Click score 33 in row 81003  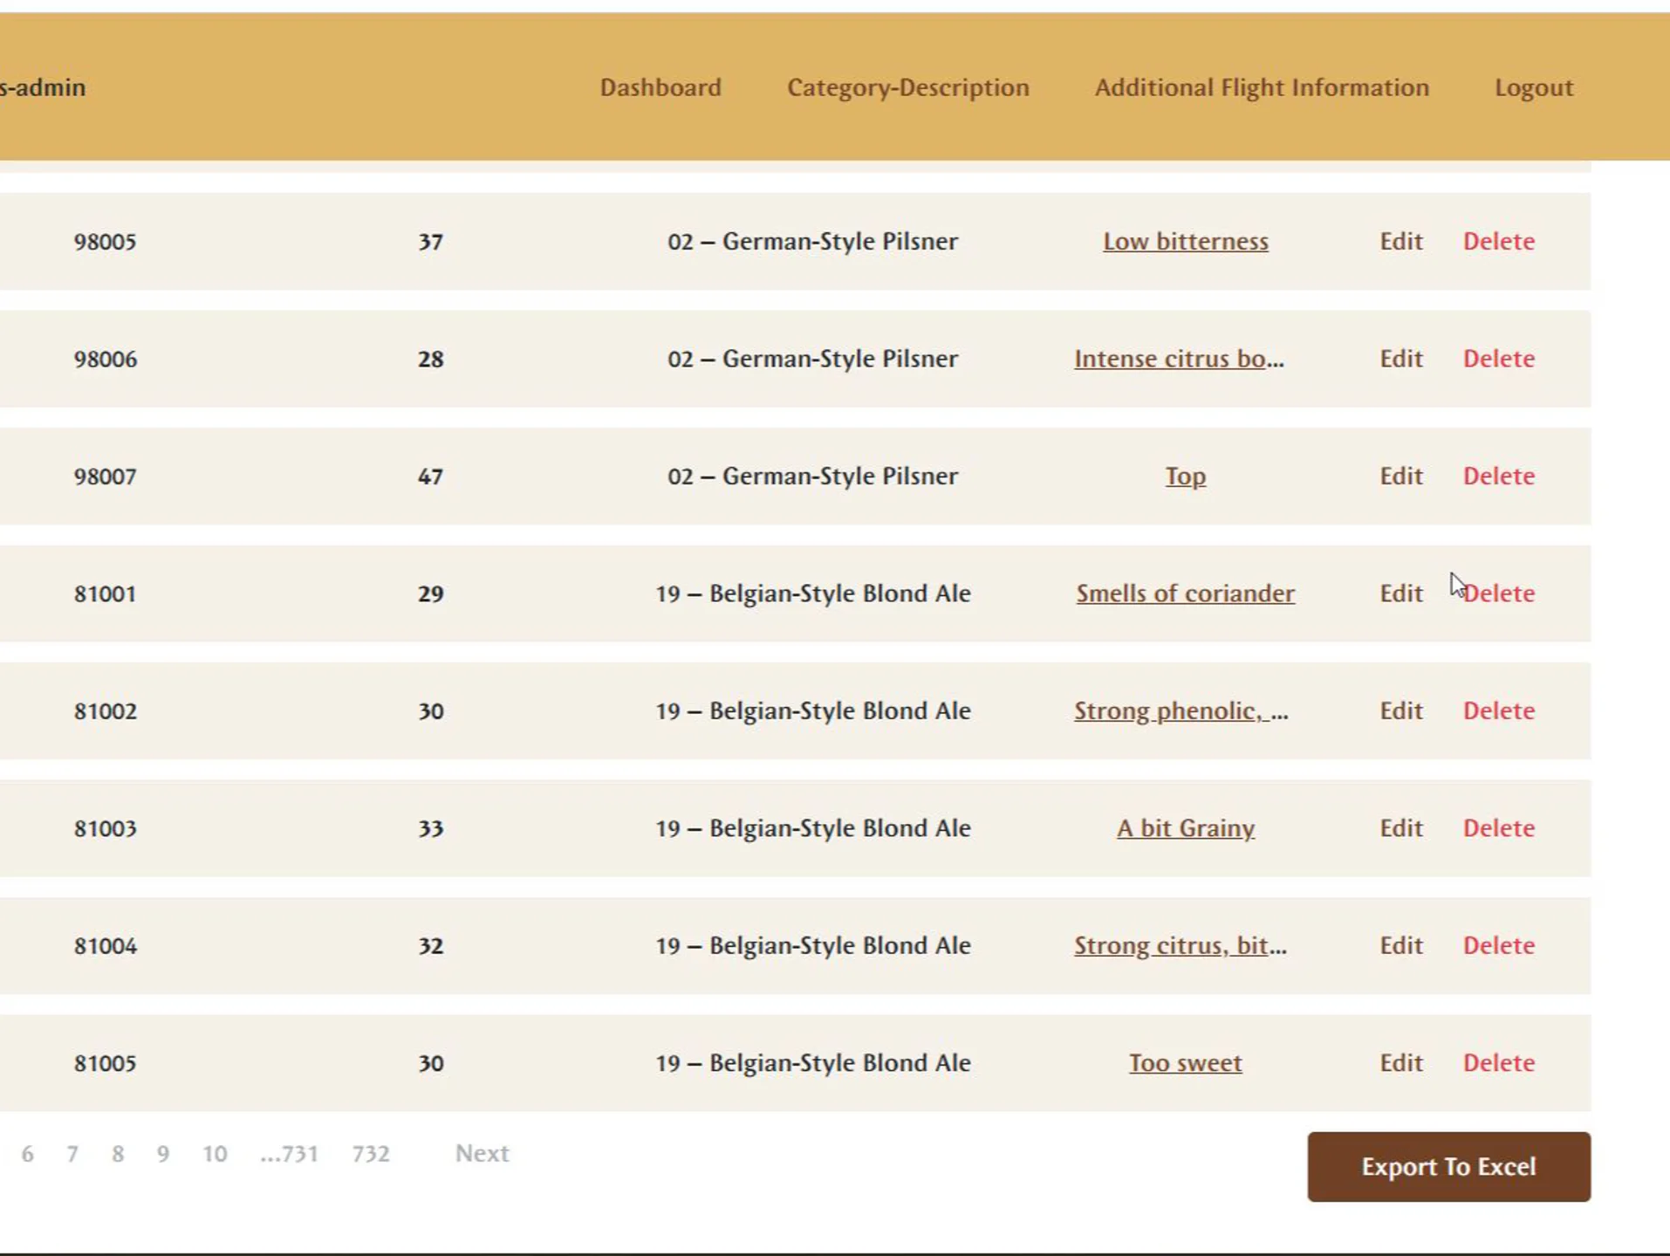pyautogui.click(x=430, y=828)
